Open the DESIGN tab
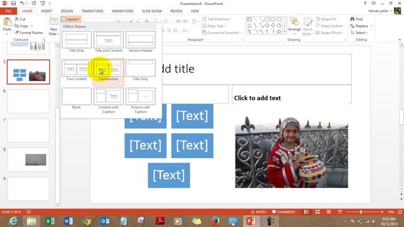Image resolution: width=404 pixels, height=227 pixels. (67, 11)
